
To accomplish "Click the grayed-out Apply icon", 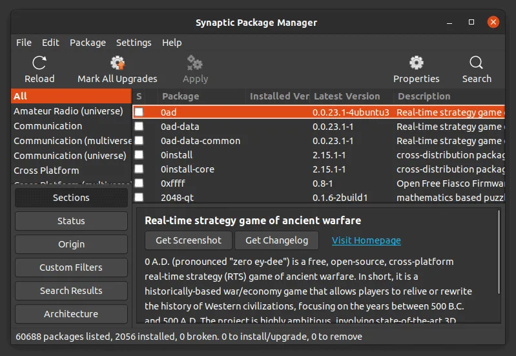I will tap(195, 63).
